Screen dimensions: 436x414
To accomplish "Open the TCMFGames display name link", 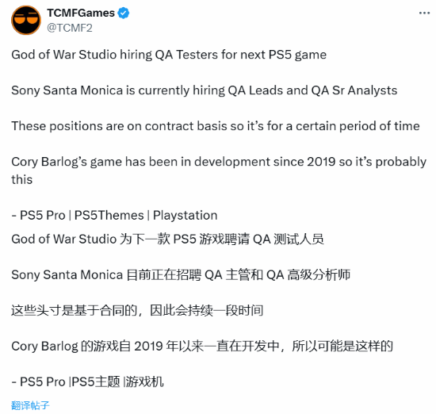I will [81, 13].
